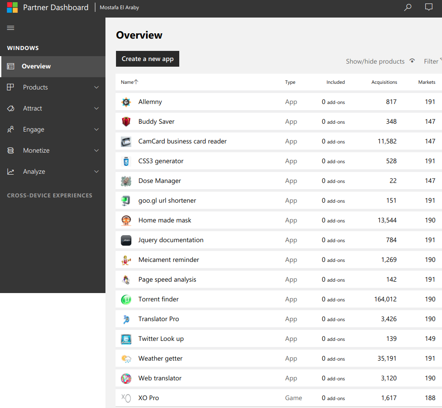Click the Weather getter icon
Screen dimensions: 442x408
coord(126,359)
